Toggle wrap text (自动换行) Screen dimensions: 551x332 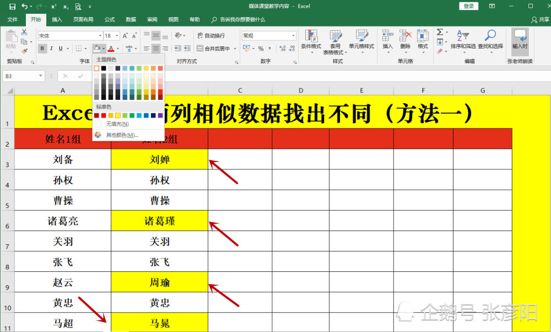(x=211, y=35)
